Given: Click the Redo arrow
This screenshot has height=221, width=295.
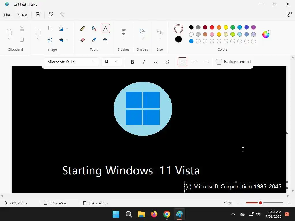Looking at the screenshot, I should tap(62, 14).
